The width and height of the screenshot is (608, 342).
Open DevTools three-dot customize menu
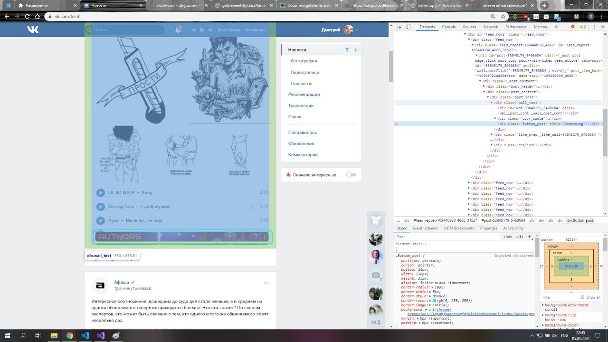pyautogui.click(x=595, y=27)
